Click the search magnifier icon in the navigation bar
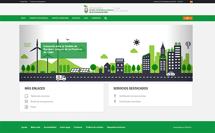This screenshot has width=215, height=133. click(105, 18)
